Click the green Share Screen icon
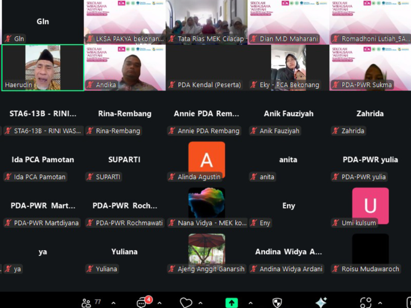This screenshot has width=411, height=308. coord(232,302)
